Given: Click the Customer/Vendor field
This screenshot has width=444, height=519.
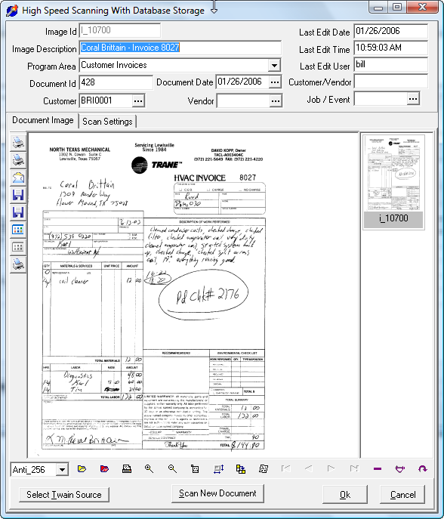Looking at the screenshot, I should (390, 82).
